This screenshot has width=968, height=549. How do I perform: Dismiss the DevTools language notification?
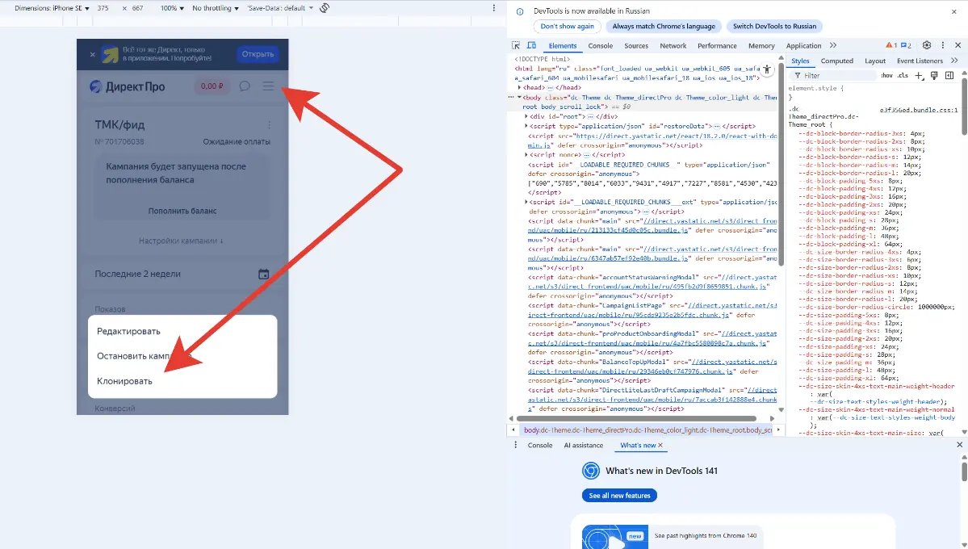[953, 11]
